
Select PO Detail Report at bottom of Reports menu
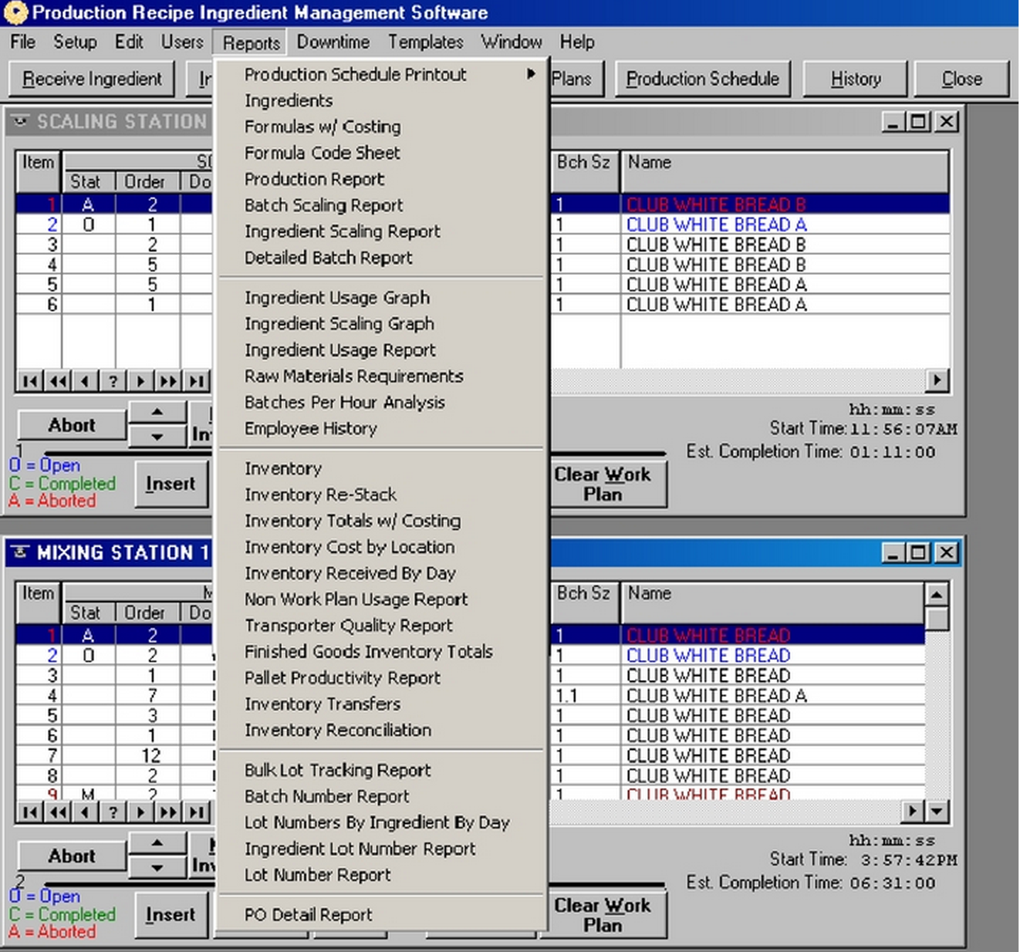tap(308, 914)
